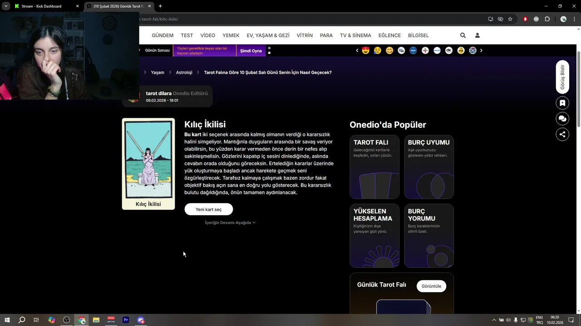Select the crying emoji reaction
581x326 pixels.
[378, 50]
